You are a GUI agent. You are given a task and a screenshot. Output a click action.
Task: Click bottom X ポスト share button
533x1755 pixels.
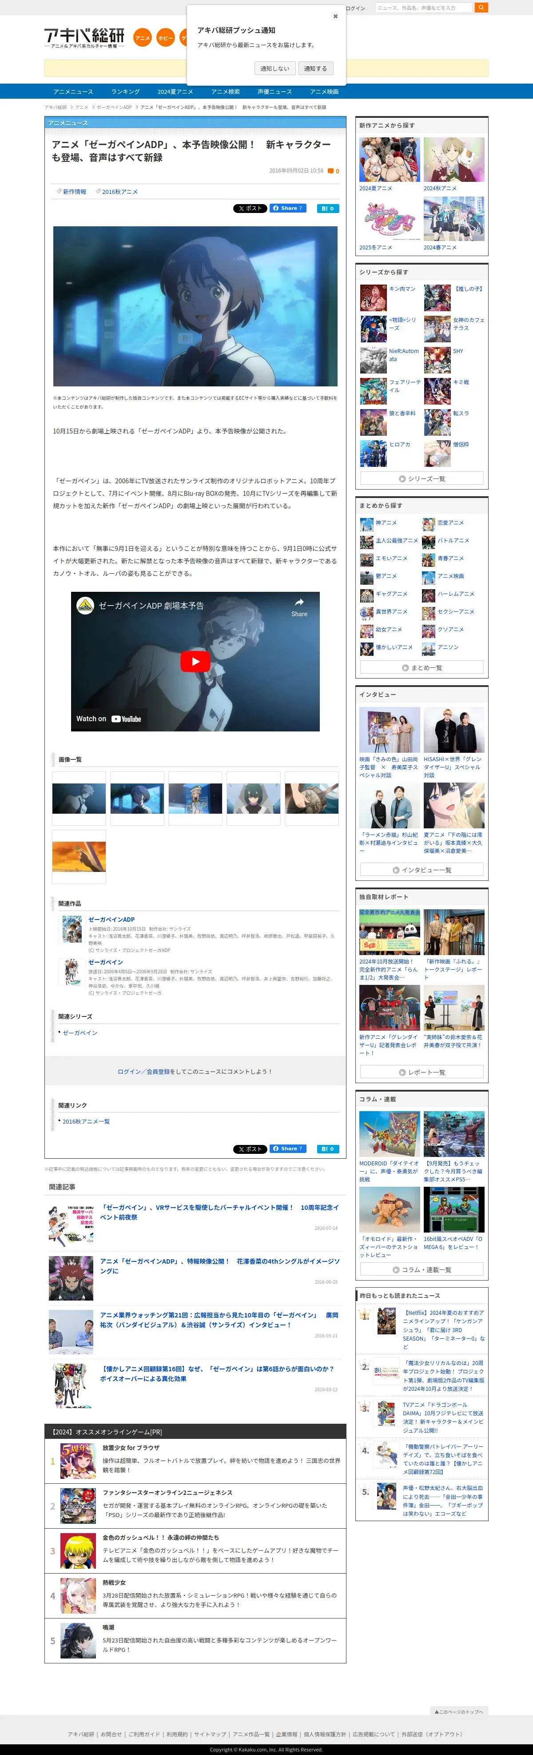(x=250, y=1149)
